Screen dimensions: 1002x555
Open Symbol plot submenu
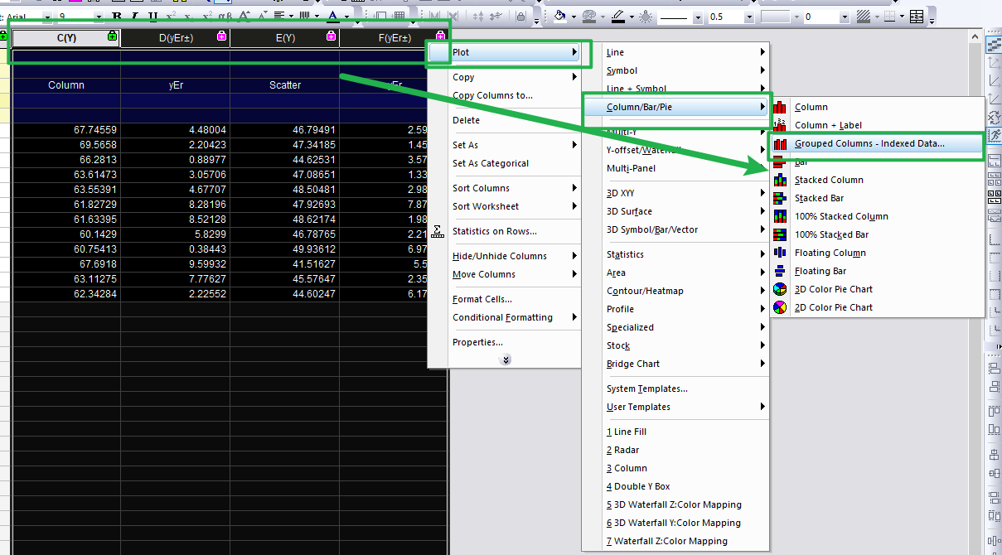(x=675, y=70)
